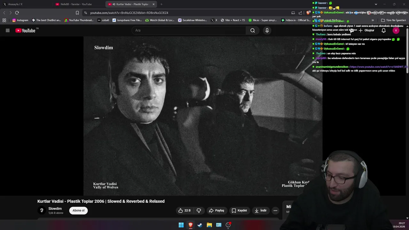Switch to Nefe88 - Yarınlar YouTube tab
This screenshot has width=409, height=230.
tap(79, 4)
